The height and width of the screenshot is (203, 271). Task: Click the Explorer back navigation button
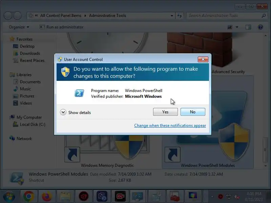(8, 16)
